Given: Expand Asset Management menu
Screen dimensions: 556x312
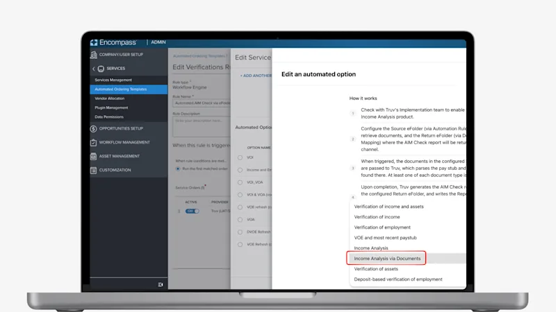Looking at the screenshot, I should 119,157.
